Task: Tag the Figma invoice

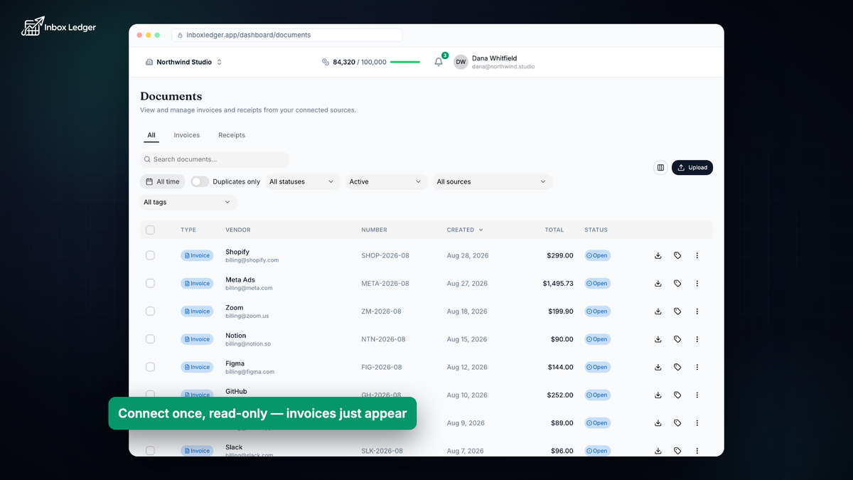Action: coord(677,367)
